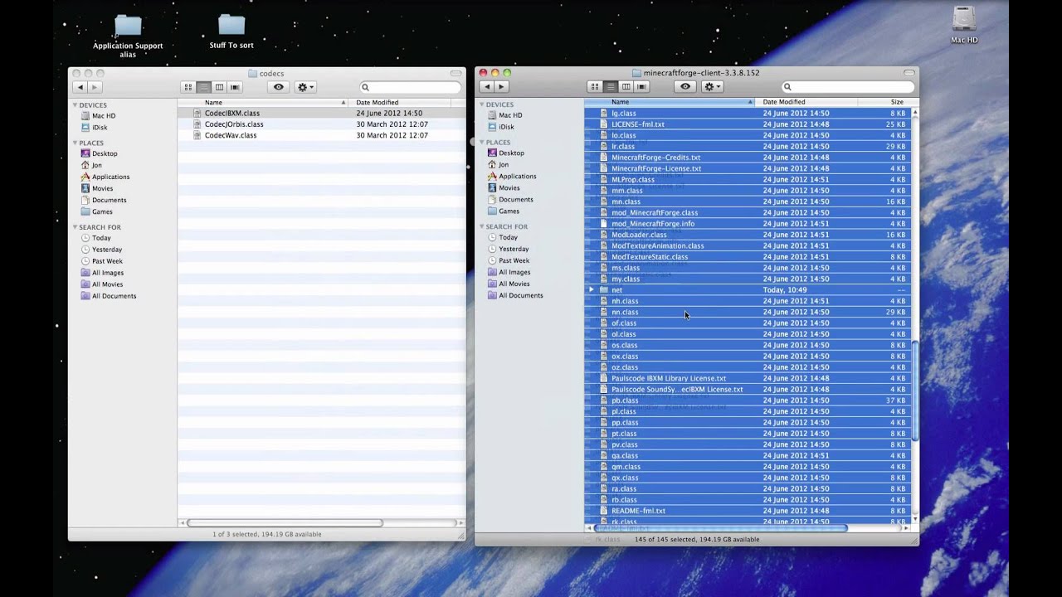Open Games in codecs sidebar
This screenshot has width=1062, height=597.
pos(102,211)
